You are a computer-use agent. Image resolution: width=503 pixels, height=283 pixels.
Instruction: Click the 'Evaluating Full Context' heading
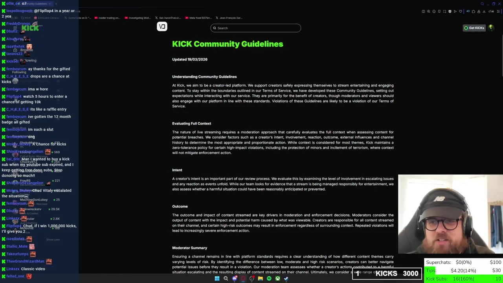click(x=191, y=123)
